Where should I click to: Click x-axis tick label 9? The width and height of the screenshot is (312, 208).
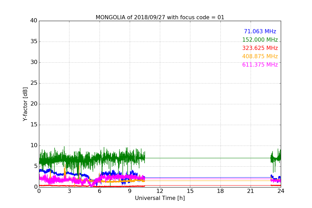click(x=130, y=191)
